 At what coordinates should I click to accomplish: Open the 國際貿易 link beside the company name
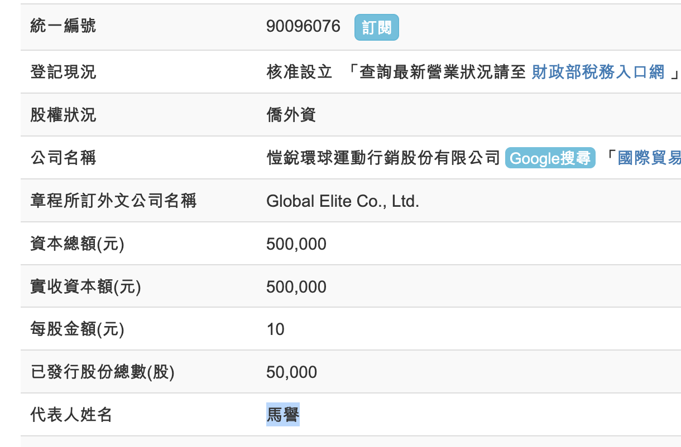pos(649,158)
